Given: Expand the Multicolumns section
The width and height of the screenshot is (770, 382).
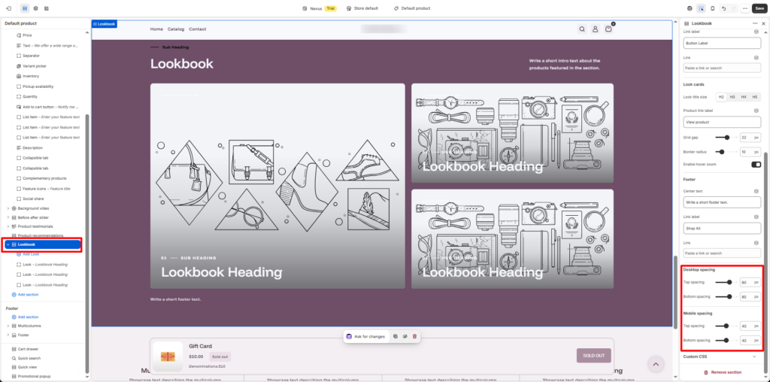Looking at the screenshot, I should 8,326.
